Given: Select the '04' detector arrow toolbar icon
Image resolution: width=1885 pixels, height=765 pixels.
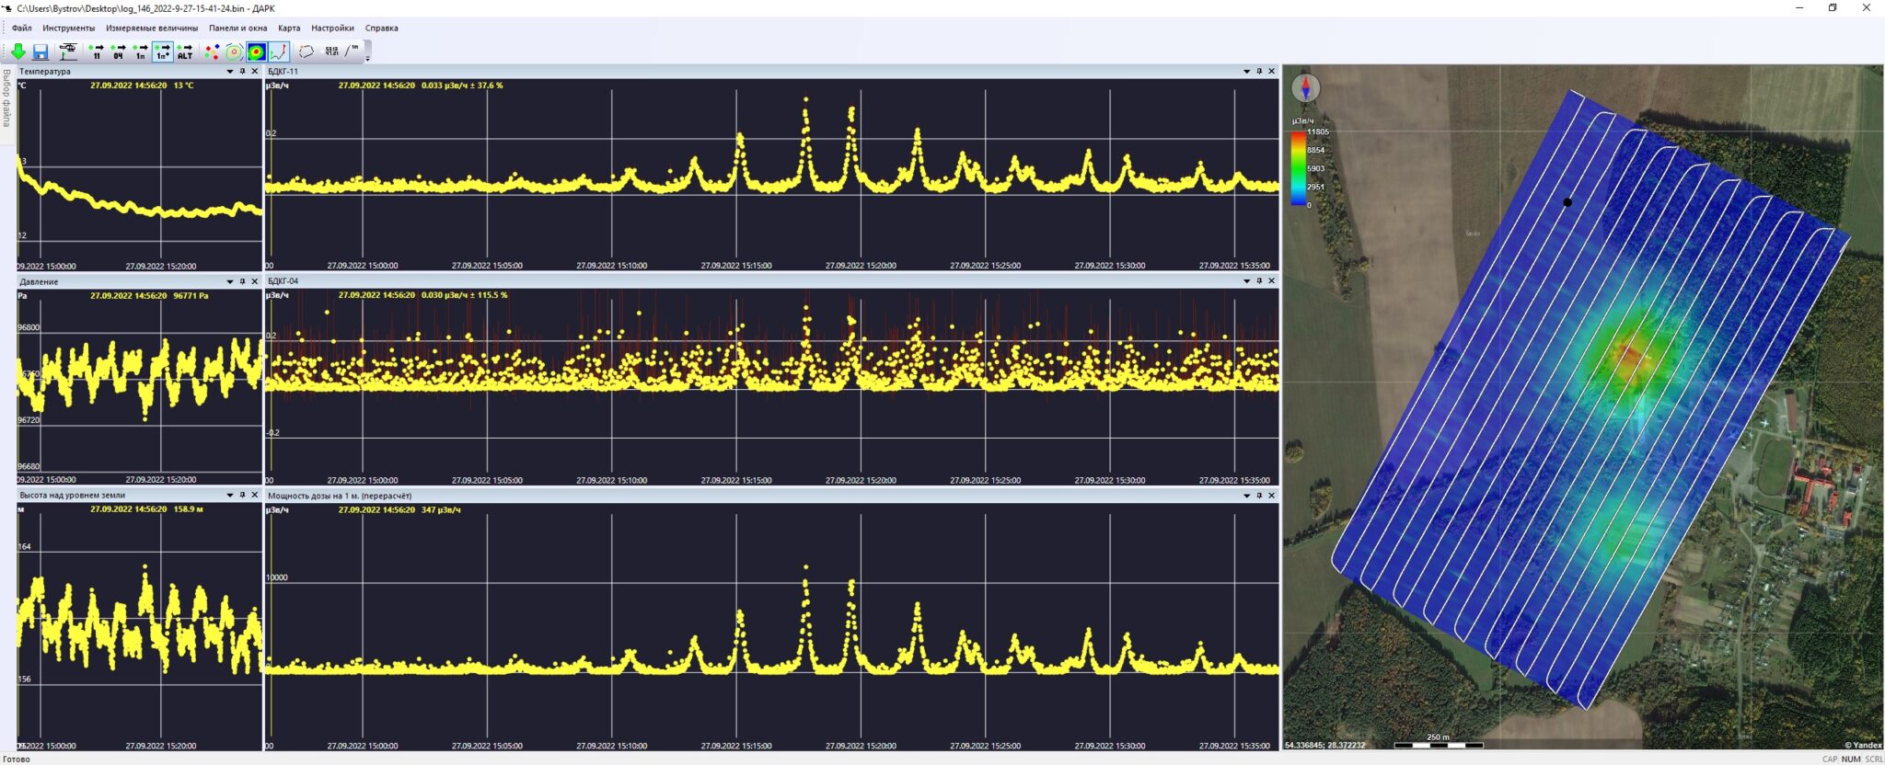Looking at the screenshot, I should (x=118, y=51).
